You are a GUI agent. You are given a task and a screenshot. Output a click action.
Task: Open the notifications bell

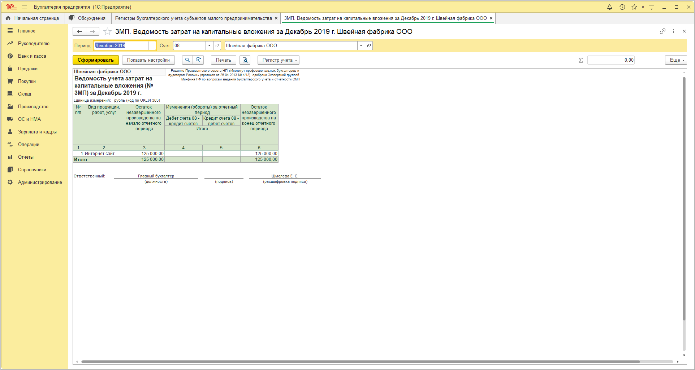click(x=610, y=7)
